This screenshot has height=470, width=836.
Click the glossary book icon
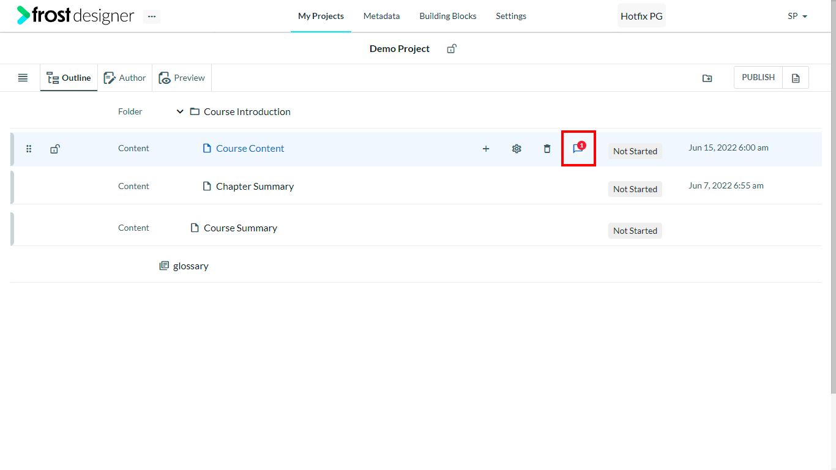164,266
